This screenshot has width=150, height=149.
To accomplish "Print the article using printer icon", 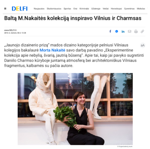I will pyautogui.click(x=136, y=31).
